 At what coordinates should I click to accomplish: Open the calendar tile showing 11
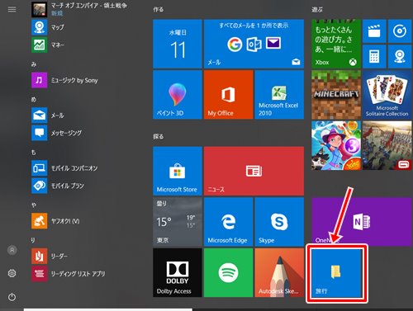(178, 44)
